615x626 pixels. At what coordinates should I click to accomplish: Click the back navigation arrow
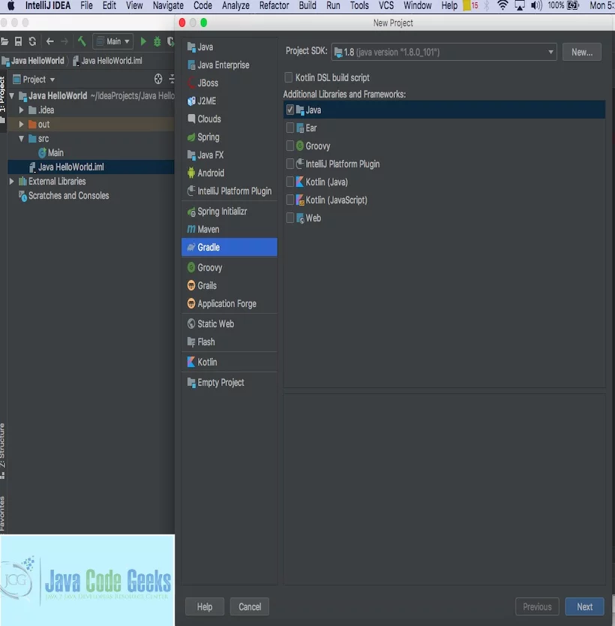click(x=49, y=41)
